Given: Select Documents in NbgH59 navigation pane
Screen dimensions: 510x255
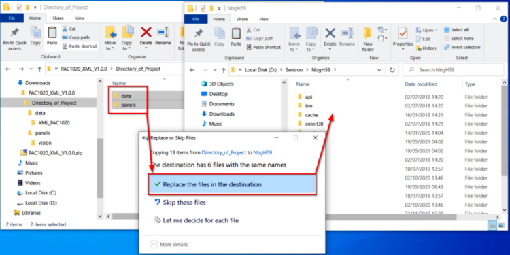Looking at the screenshot, I should [218, 104].
